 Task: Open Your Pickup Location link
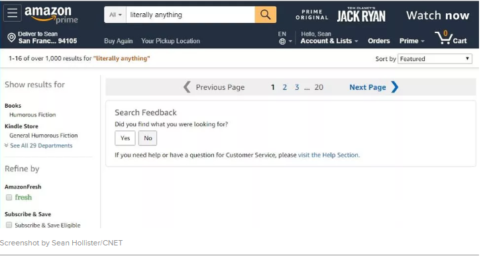tap(170, 41)
